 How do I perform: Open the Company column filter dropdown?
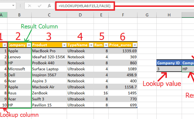(29, 45)
